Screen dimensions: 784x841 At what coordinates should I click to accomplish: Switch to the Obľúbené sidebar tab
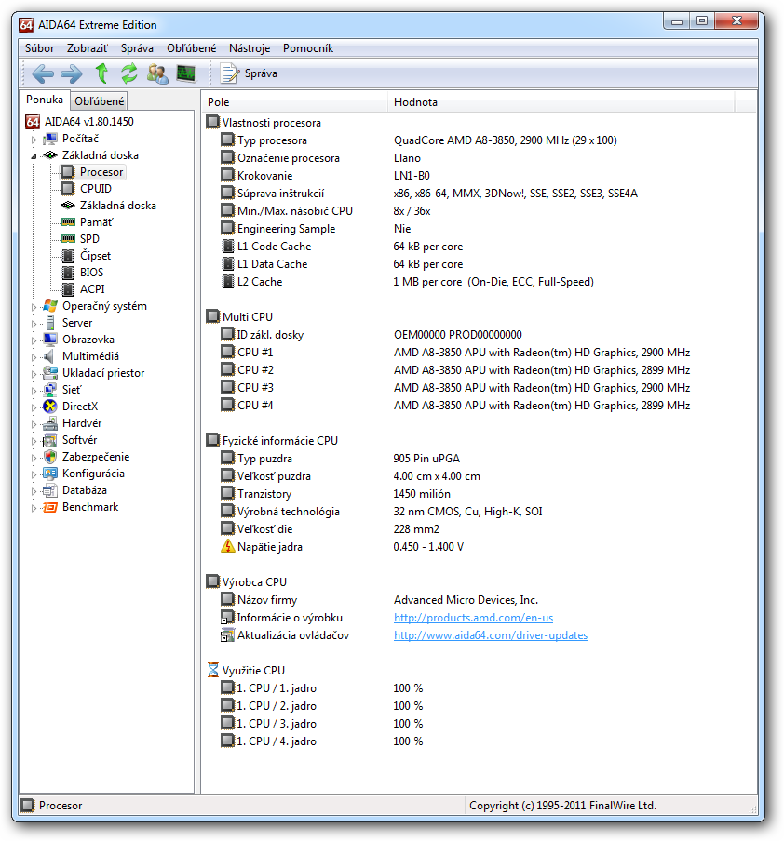click(99, 100)
